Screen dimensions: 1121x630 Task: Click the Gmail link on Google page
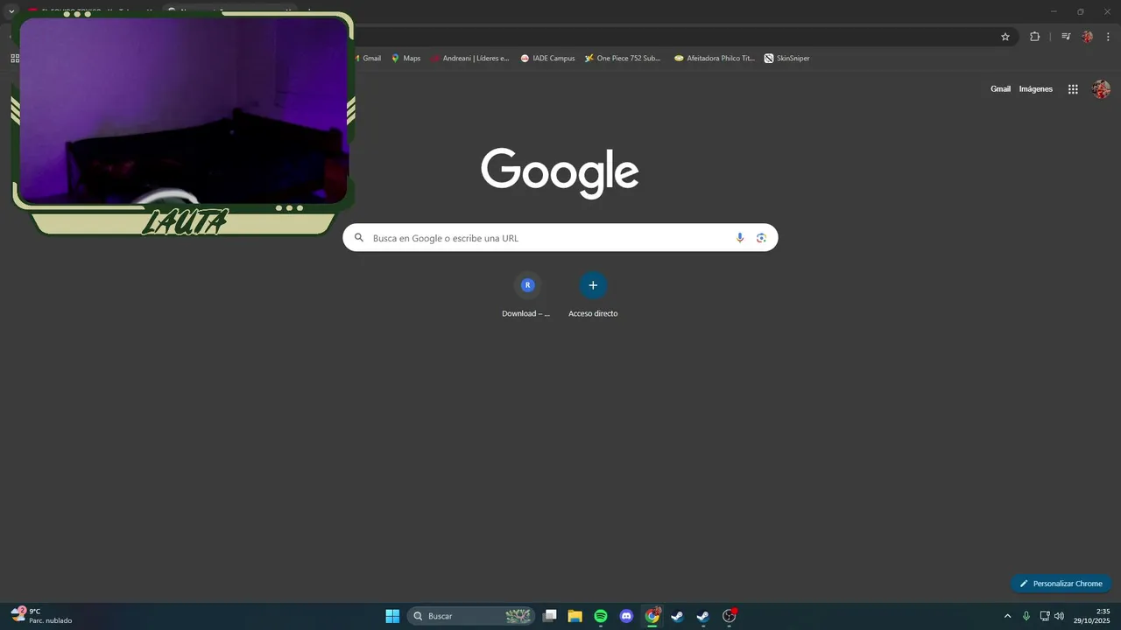click(1000, 89)
